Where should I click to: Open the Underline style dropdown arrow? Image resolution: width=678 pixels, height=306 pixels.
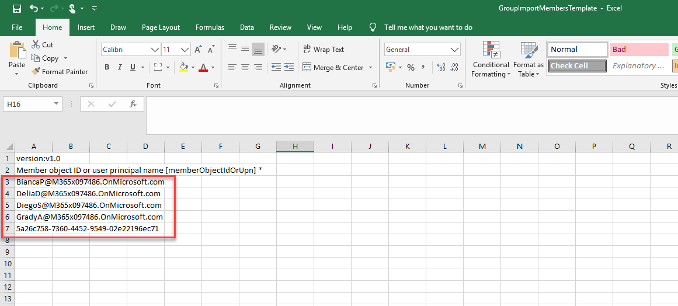click(x=142, y=67)
